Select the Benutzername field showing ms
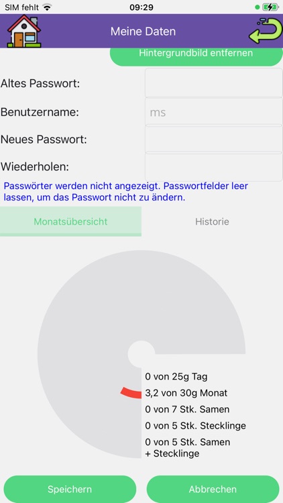Screen dimensions: 283x503 pos(214,112)
